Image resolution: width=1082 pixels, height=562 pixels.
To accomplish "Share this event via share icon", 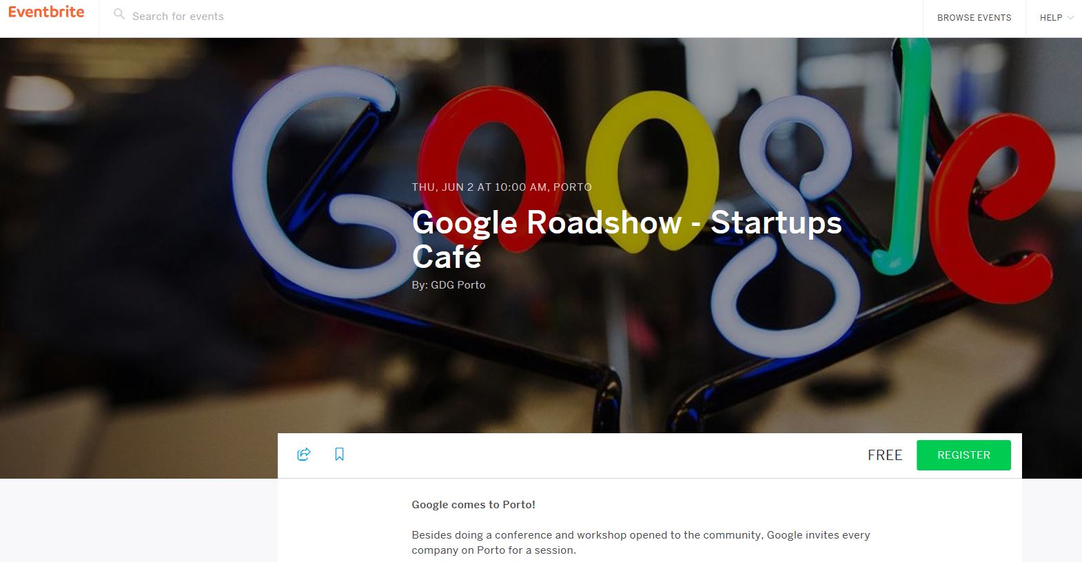I will (304, 454).
